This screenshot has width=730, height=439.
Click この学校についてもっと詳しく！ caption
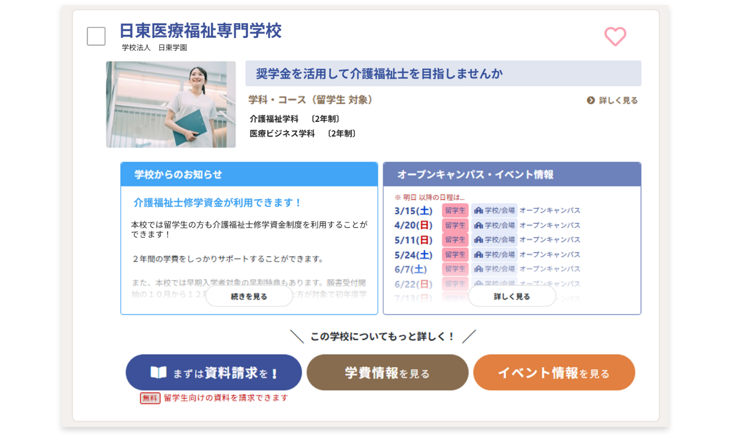pyautogui.click(x=383, y=337)
